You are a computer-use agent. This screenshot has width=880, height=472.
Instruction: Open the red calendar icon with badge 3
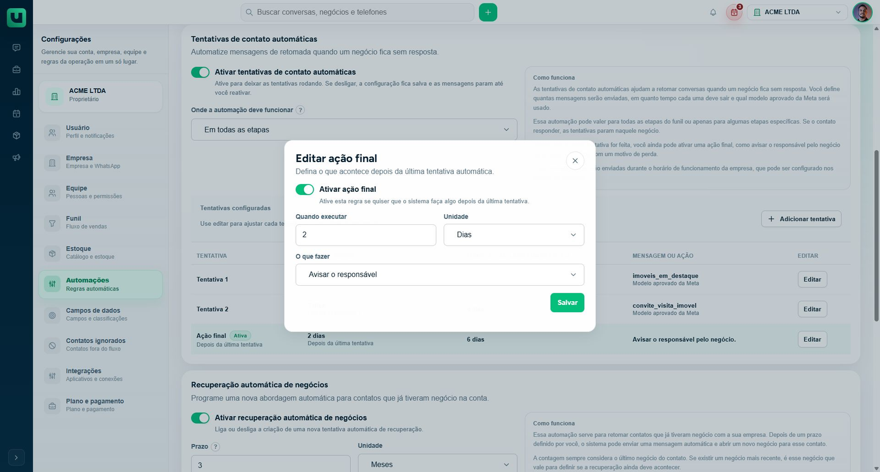(x=734, y=12)
